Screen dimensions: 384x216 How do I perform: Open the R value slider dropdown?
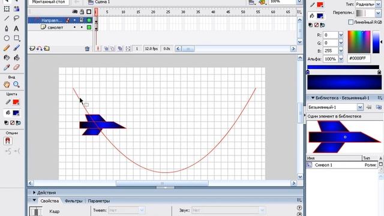(341, 35)
